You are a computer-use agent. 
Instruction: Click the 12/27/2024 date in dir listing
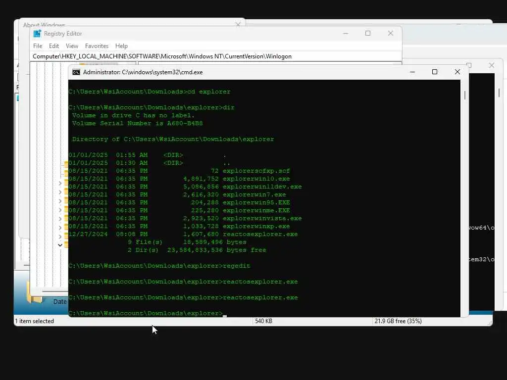pos(88,234)
